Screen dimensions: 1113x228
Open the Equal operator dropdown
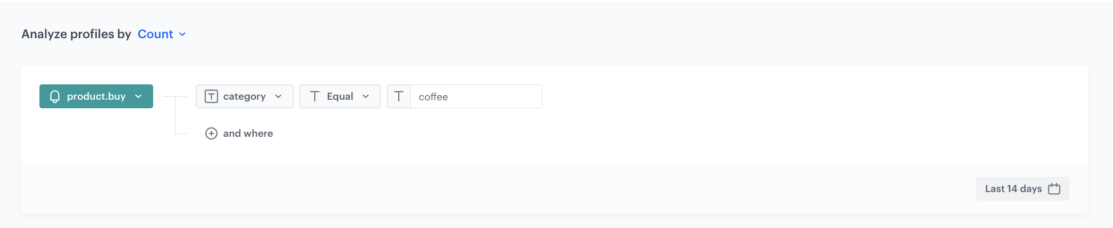click(x=339, y=96)
